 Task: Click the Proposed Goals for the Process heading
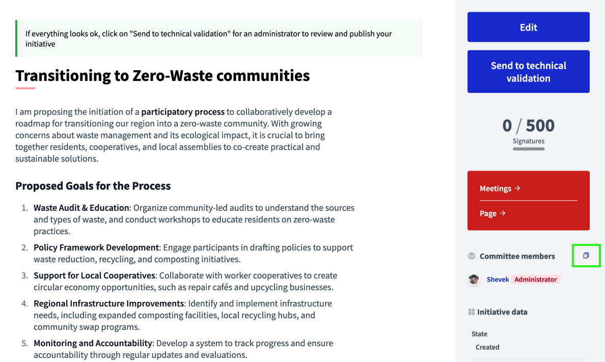93,186
